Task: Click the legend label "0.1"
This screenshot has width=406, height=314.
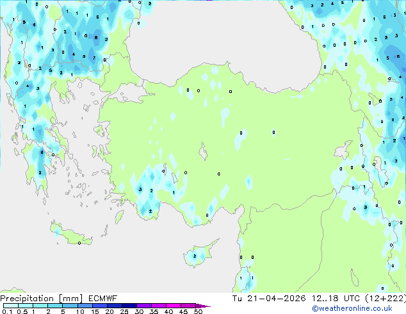Action: [x=7, y=311]
